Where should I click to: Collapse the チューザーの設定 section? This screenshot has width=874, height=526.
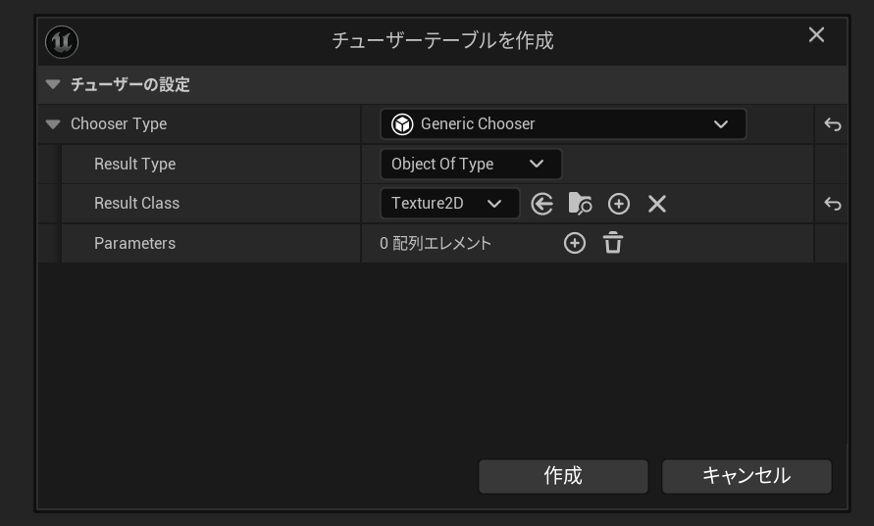(x=53, y=85)
